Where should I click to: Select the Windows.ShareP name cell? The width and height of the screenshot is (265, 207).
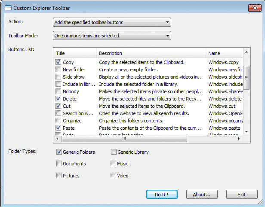point(225,91)
